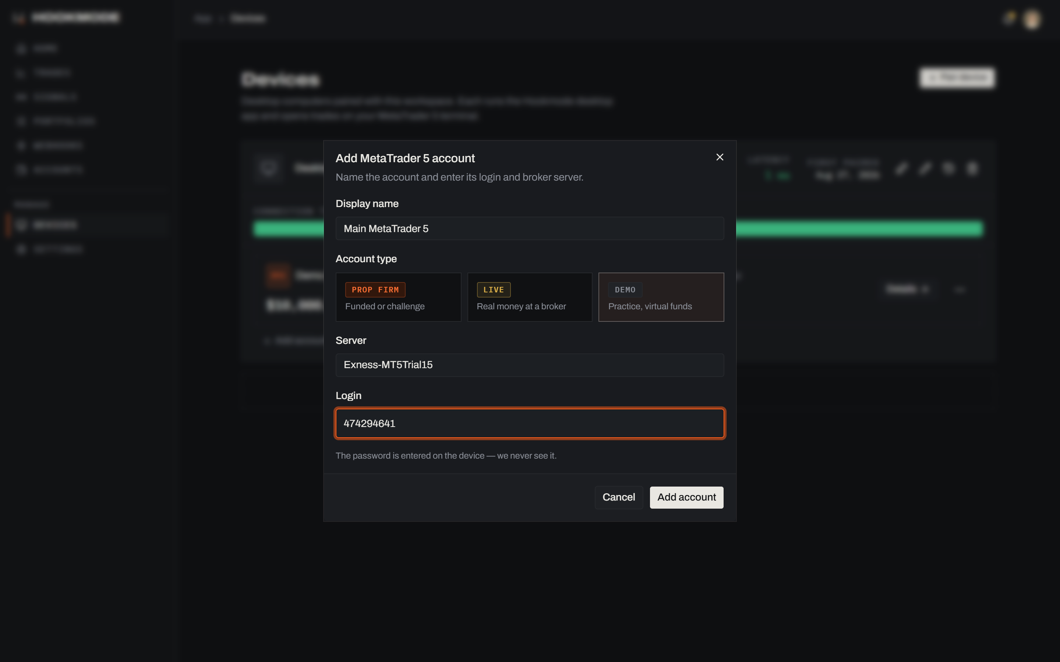Focus the Login field with 474294641
1060x662 pixels.
(x=530, y=423)
